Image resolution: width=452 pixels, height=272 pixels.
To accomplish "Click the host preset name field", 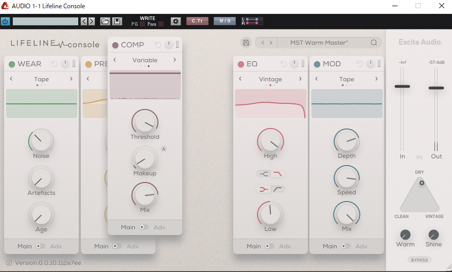I will point(45,21).
